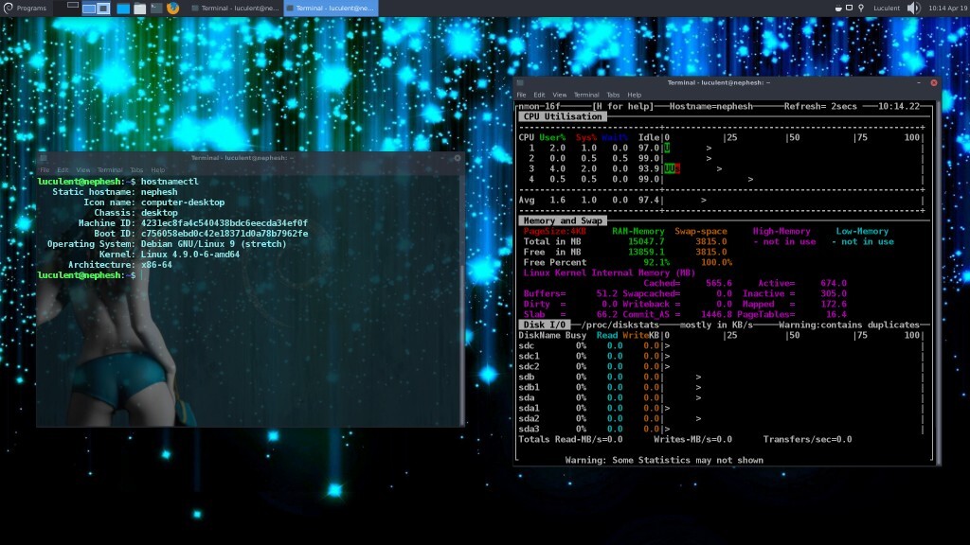Open Tabs menu in nmon terminal window

pyautogui.click(x=612, y=95)
